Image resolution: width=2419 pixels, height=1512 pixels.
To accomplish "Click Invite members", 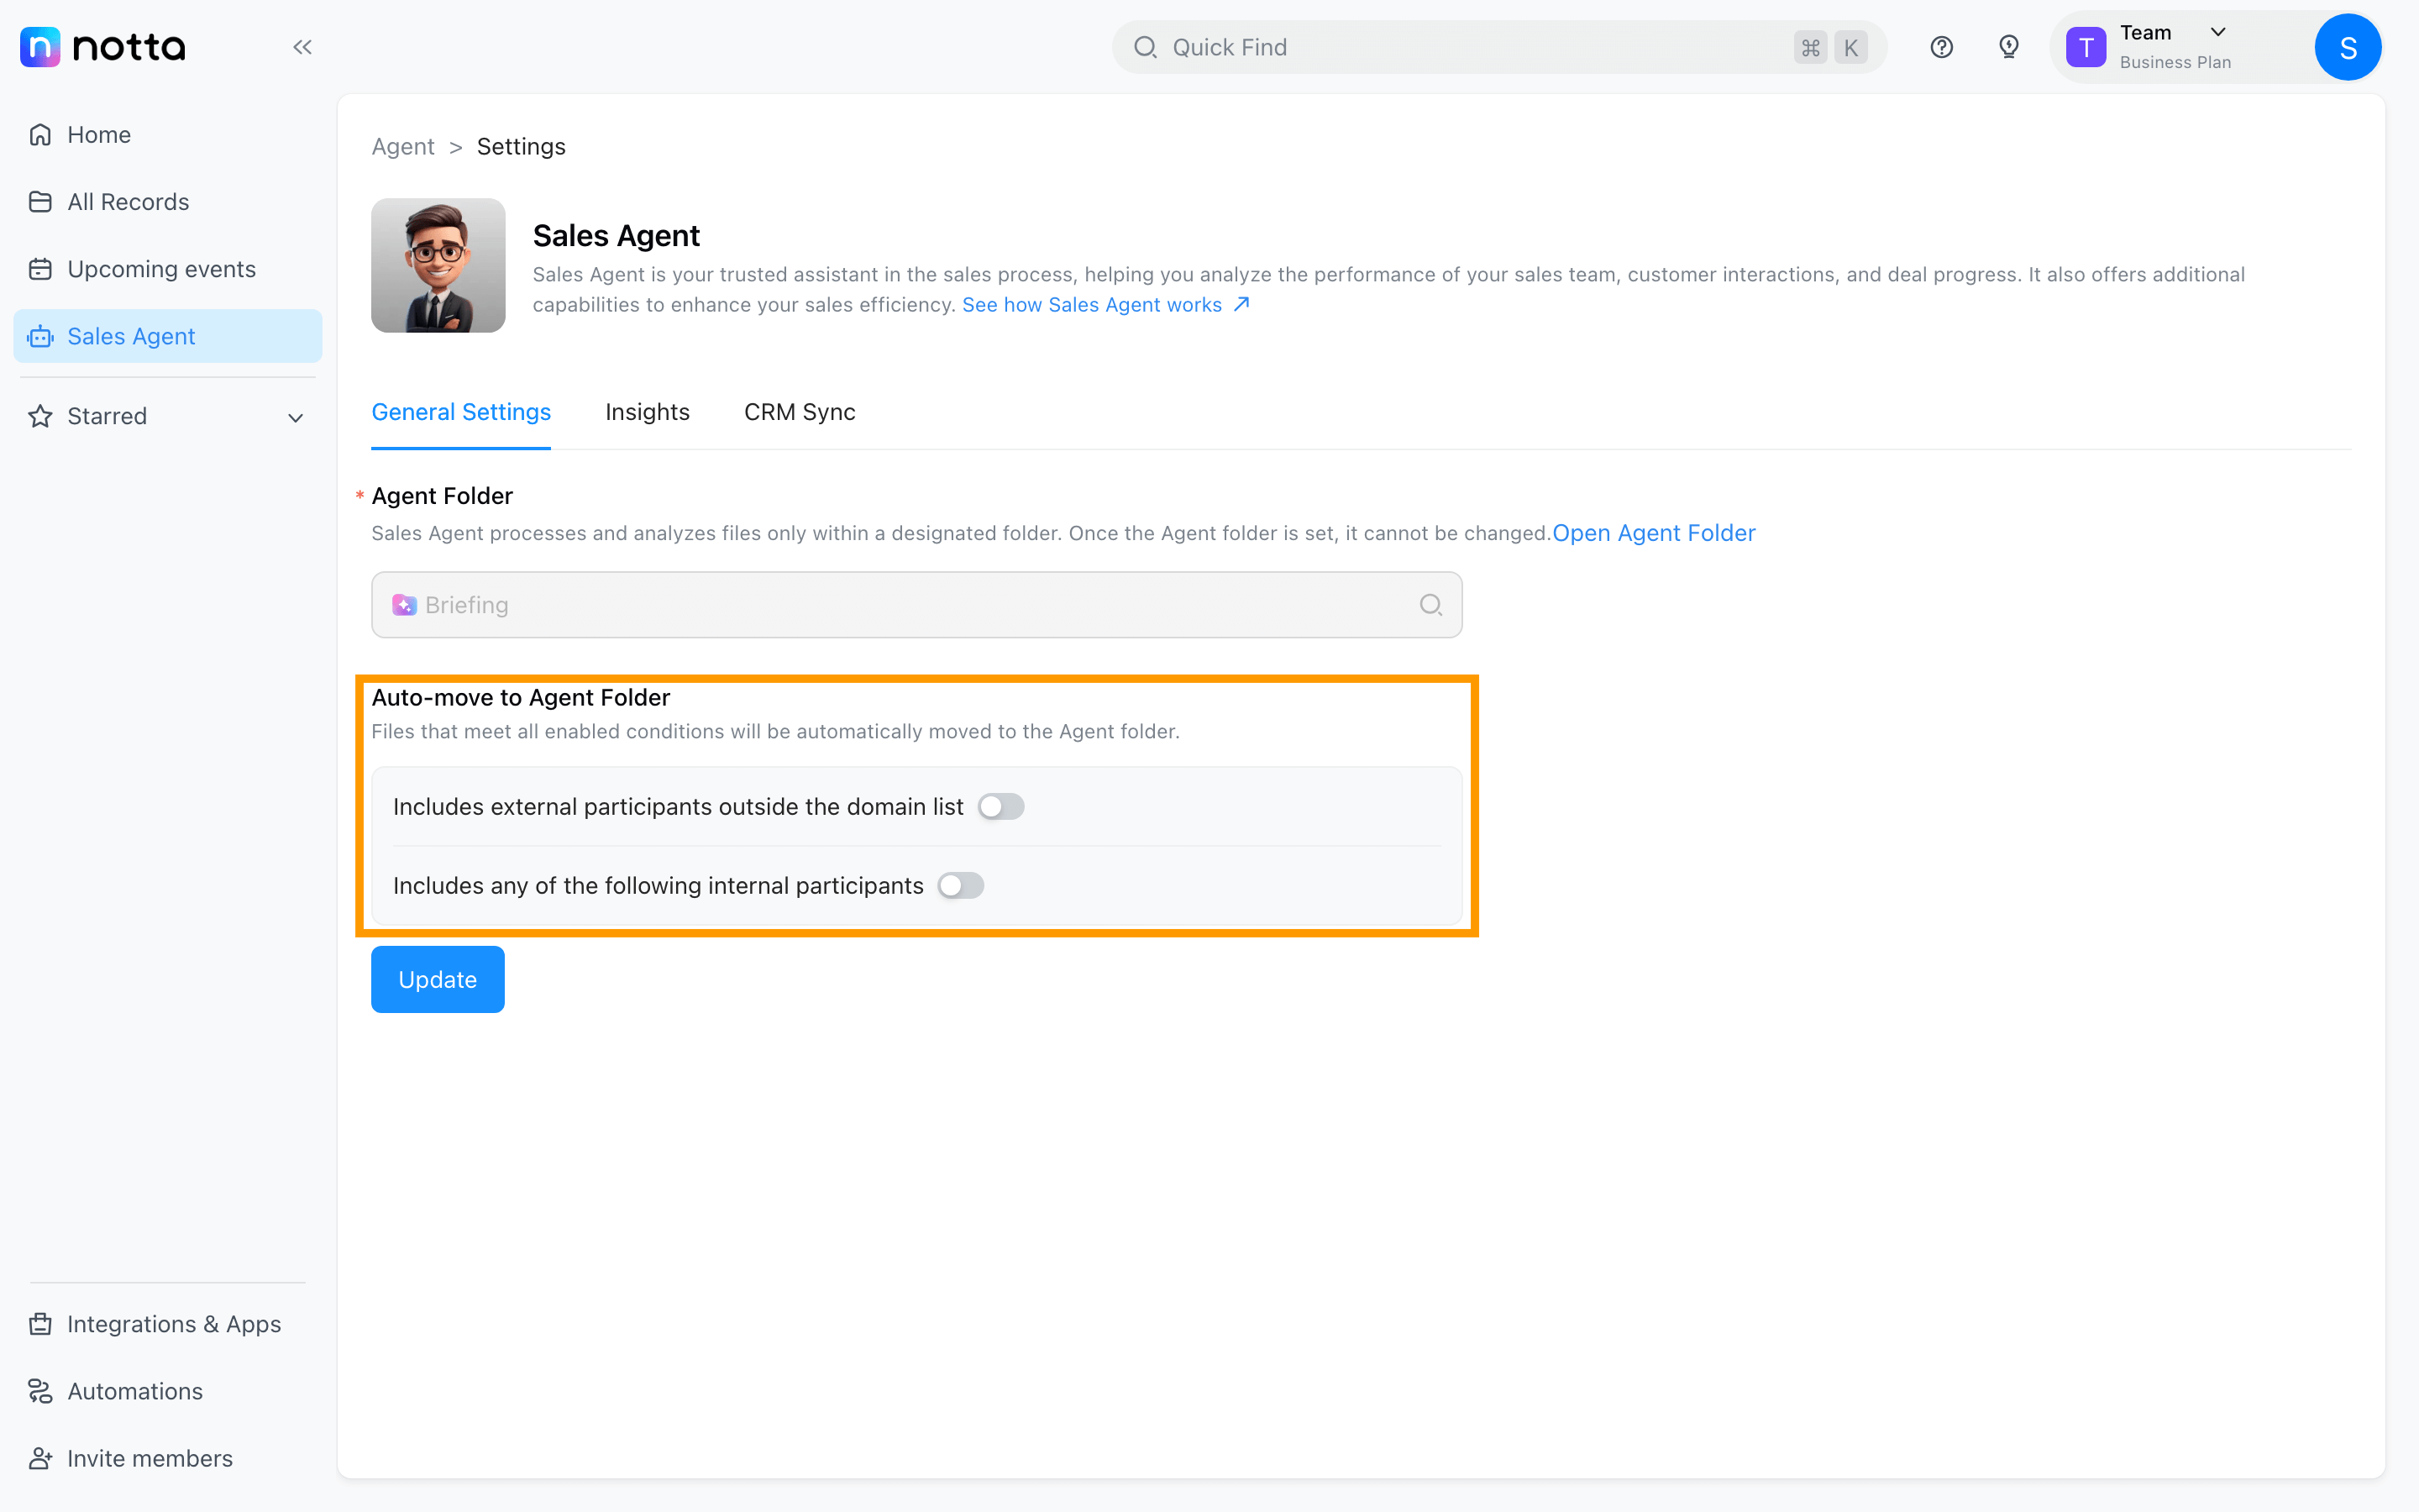I will click(168, 1458).
